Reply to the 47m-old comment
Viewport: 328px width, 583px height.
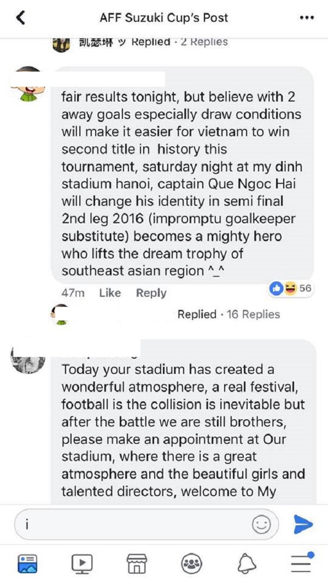point(151,293)
